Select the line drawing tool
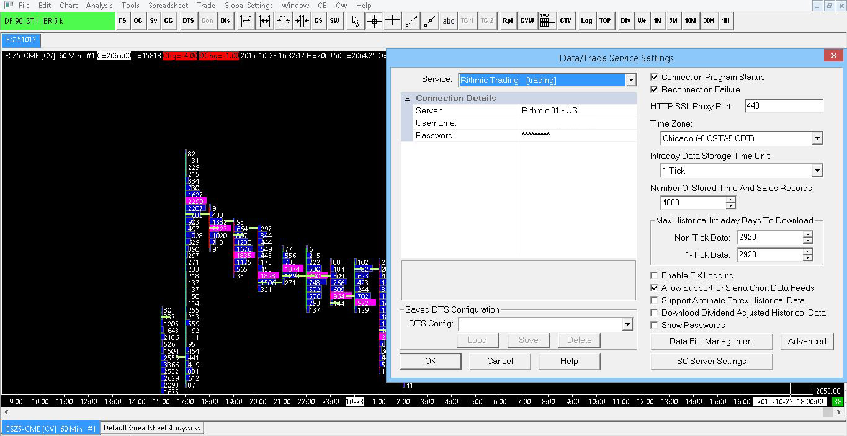Screen dimensions: 847x436 411,21
